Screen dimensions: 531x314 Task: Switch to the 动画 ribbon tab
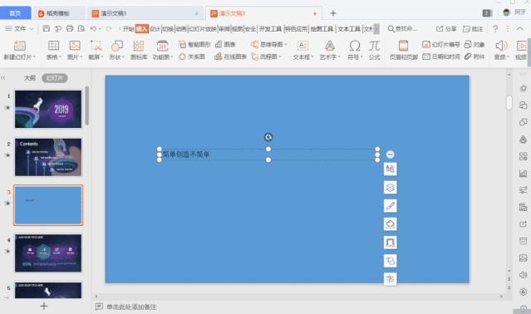point(181,29)
